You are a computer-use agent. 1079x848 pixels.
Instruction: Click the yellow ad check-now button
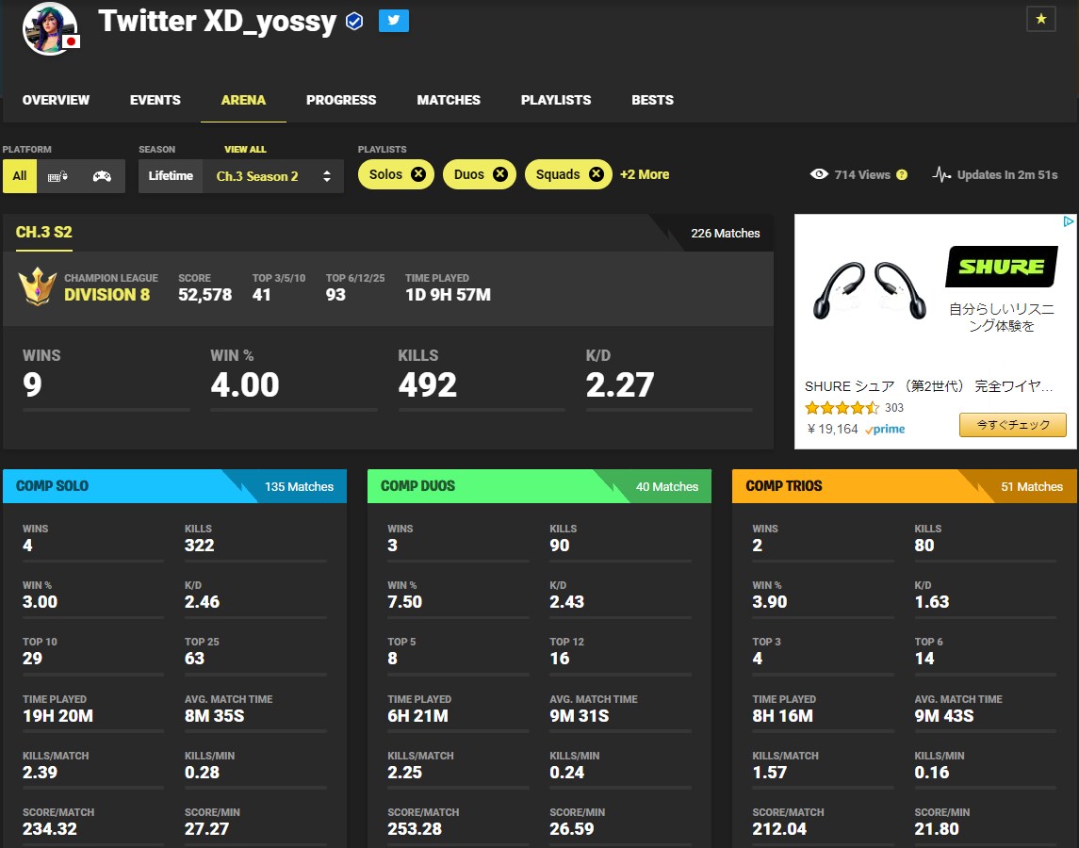(1013, 425)
